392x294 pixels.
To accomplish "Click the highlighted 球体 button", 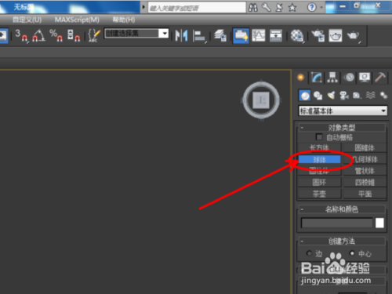I will 319,159.
